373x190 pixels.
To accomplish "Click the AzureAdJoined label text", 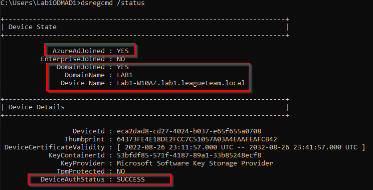I will coord(79,51).
